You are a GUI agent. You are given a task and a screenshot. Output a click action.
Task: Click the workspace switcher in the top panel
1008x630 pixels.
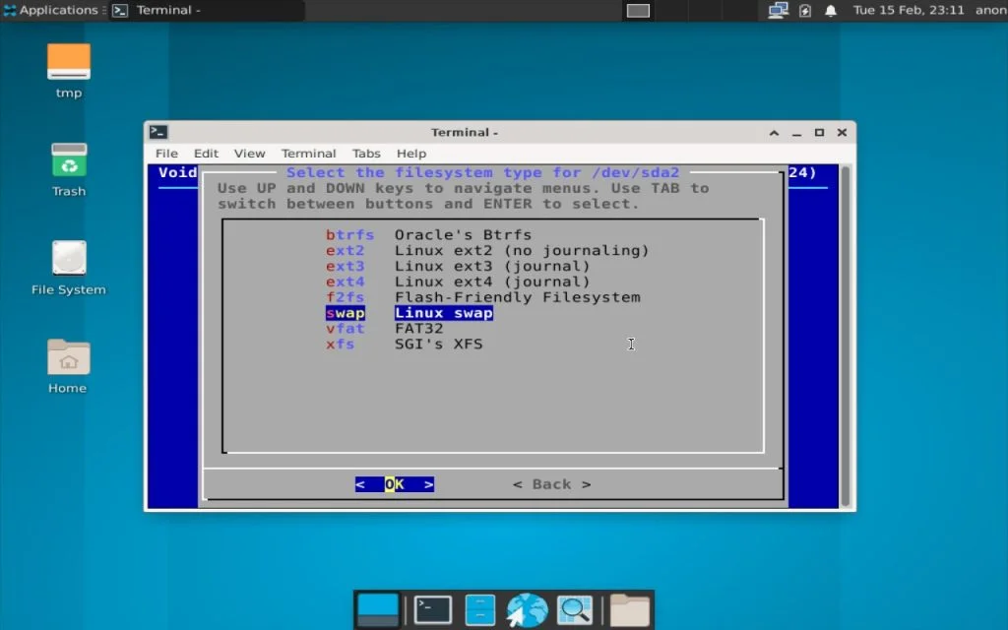coord(638,11)
